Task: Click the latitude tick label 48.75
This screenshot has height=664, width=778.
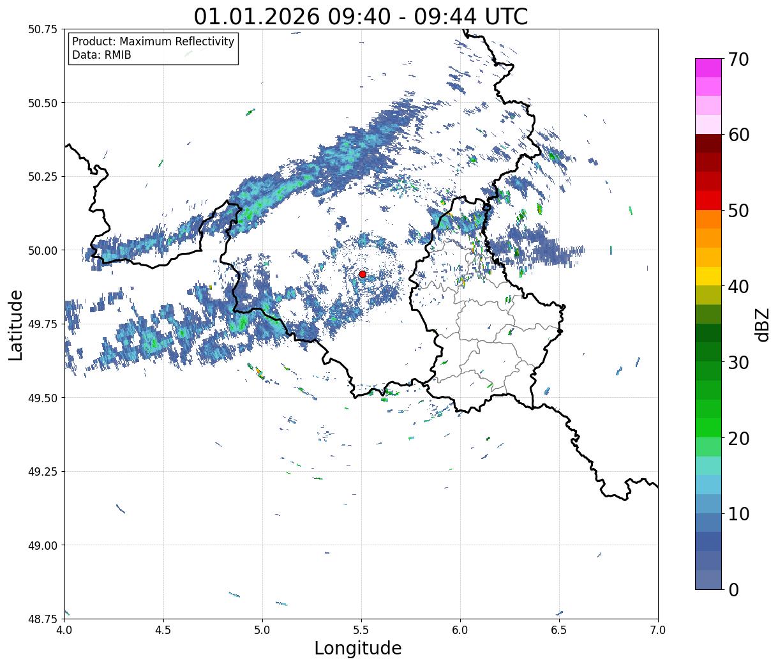Action: 42,619
